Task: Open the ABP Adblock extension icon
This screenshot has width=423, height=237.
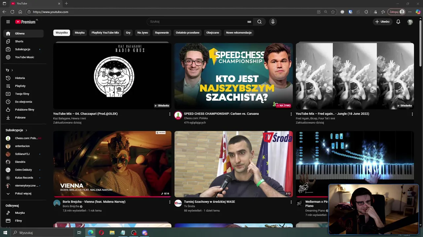Action: (342, 12)
